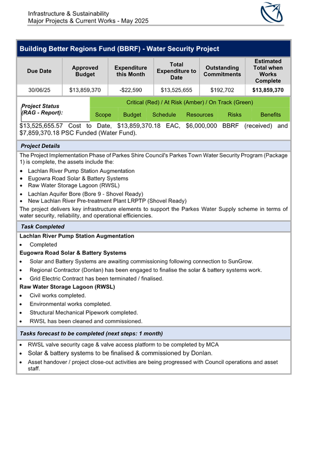Select the expenditure value -$22,590
The height and width of the screenshot is (451, 311).
pos(131,90)
